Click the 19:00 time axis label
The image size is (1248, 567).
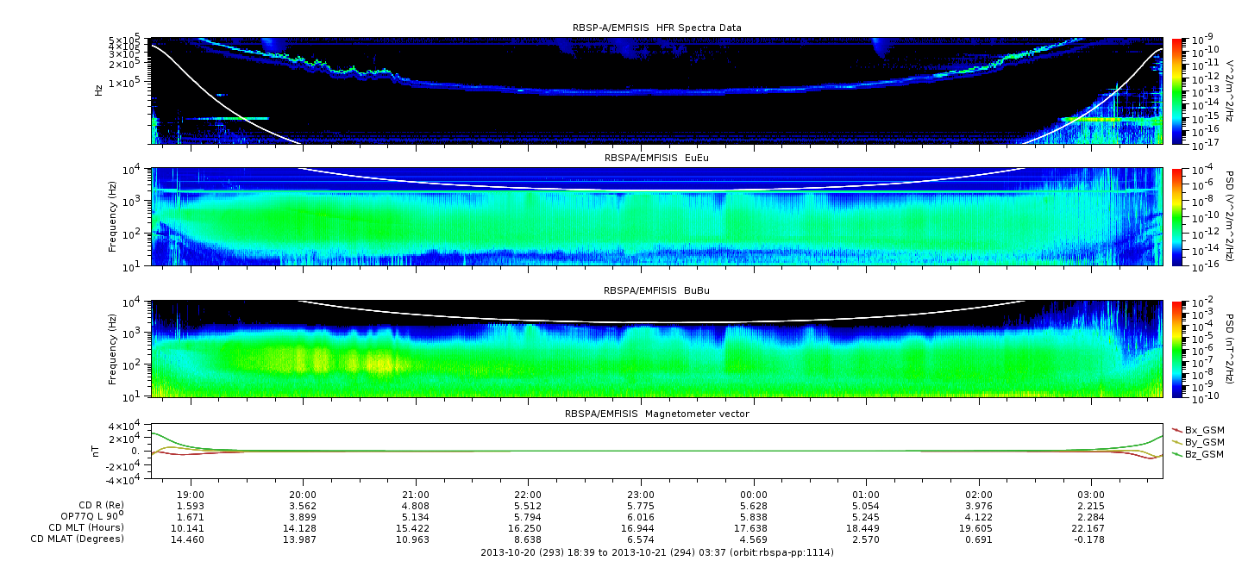pyautogui.click(x=190, y=495)
